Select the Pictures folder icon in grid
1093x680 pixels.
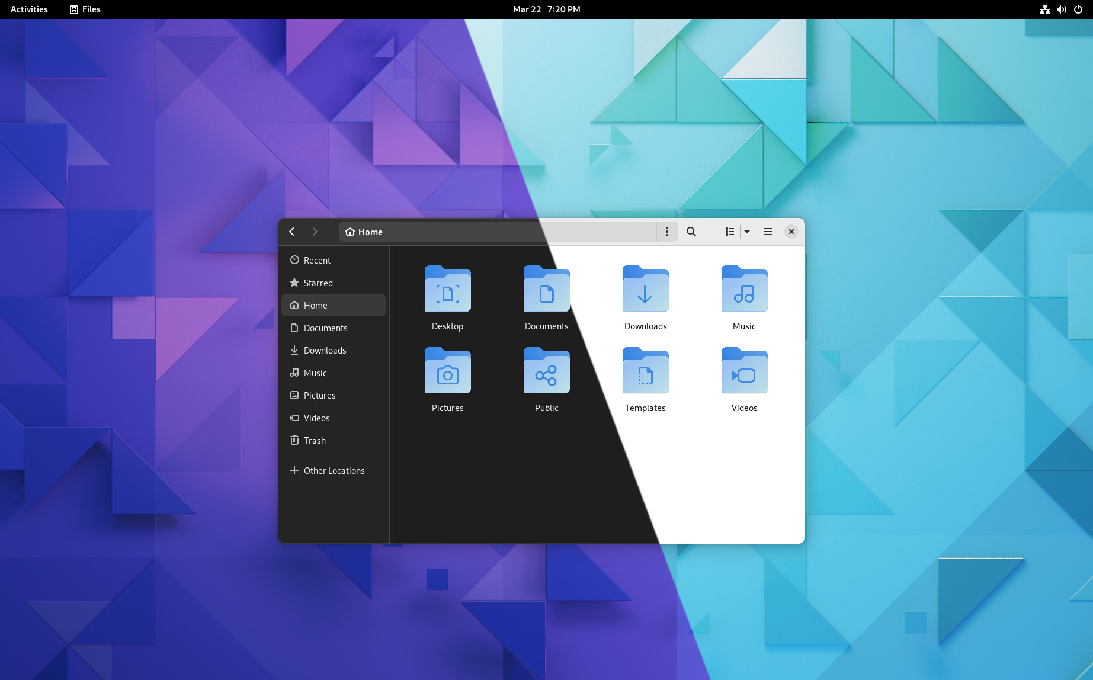coord(448,370)
